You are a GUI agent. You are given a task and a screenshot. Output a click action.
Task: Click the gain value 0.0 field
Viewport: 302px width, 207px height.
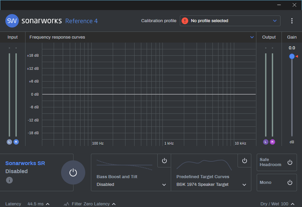pos(292,48)
